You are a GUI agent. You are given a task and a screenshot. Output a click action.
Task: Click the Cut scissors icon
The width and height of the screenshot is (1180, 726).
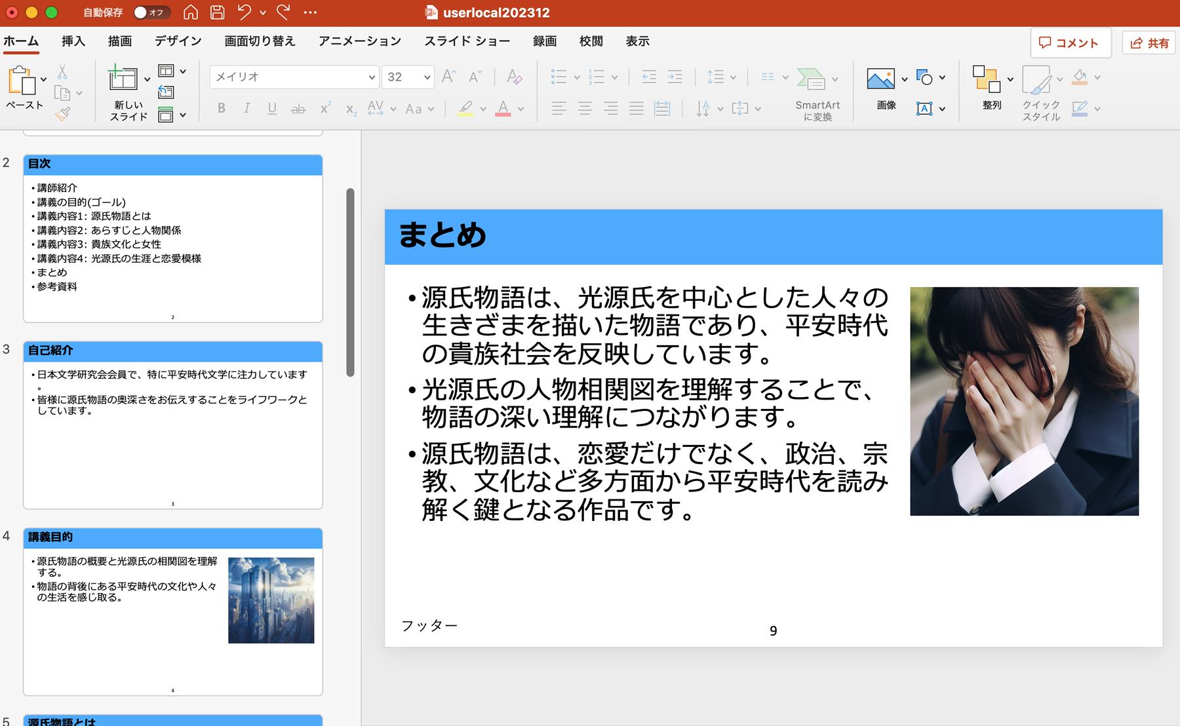(x=62, y=71)
